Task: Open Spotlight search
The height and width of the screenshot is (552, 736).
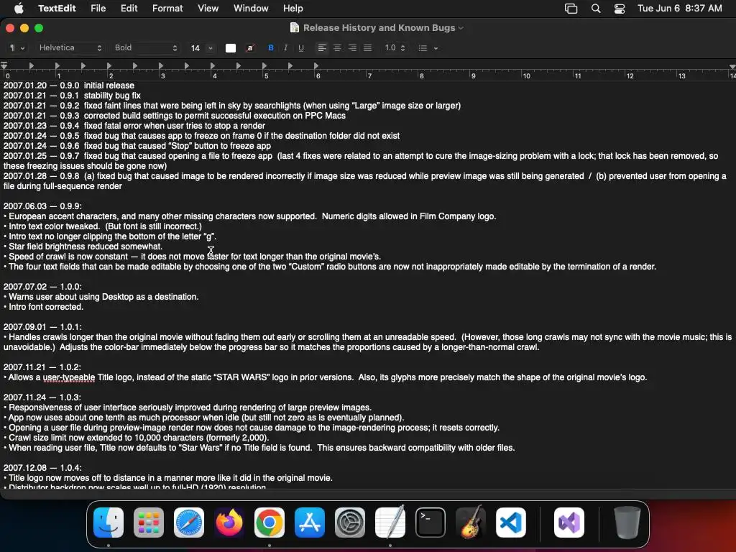Action: click(596, 9)
